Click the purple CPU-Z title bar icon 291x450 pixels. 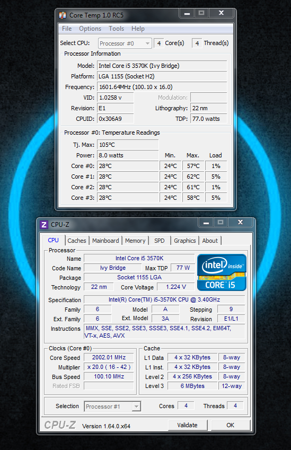44,224
